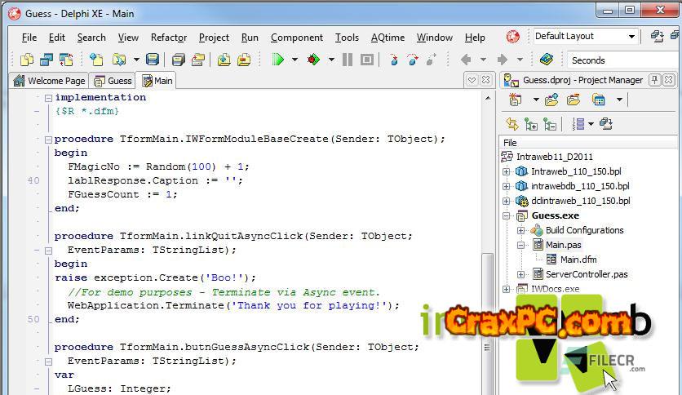
Task: Expand the intrawebdb_110_150.bpl tree node
Action: [x=507, y=186]
